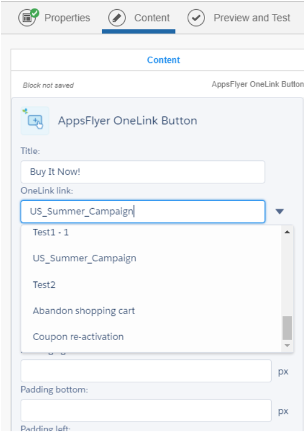The height and width of the screenshot is (433, 304).
Task: Click the Preview and Test checkmark icon
Action: [x=196, y=18]
